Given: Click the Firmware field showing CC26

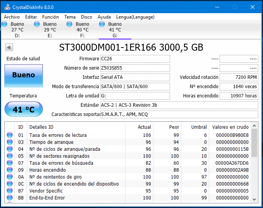Looking at the screenshot, I should 135,59.
